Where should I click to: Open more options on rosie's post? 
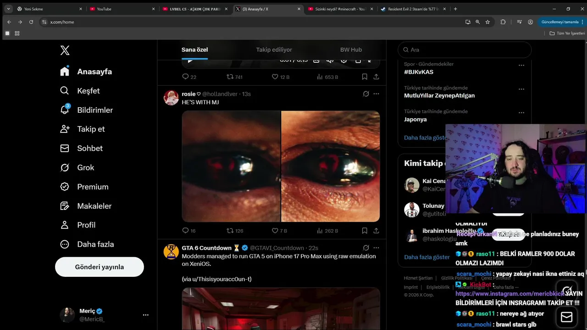pos(376,93)
